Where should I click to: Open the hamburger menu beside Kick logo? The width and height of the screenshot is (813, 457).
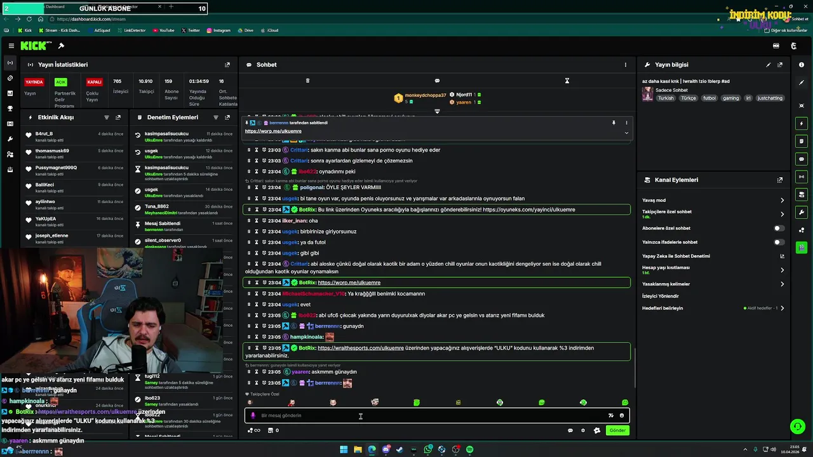pos(11,46)
